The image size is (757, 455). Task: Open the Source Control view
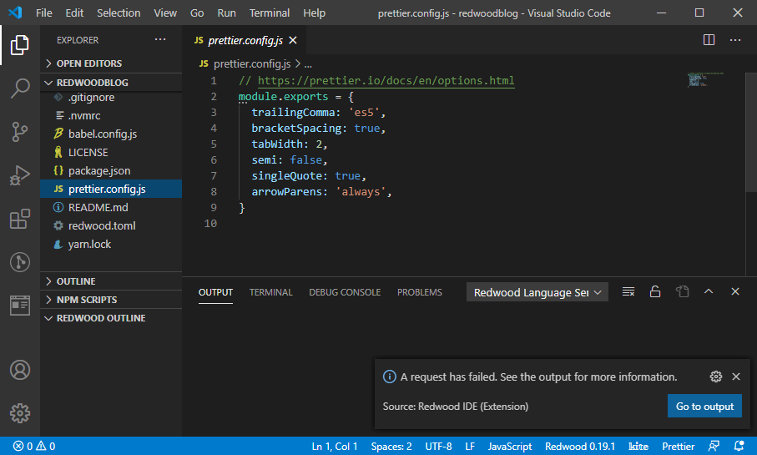click(x=20, y=131)
